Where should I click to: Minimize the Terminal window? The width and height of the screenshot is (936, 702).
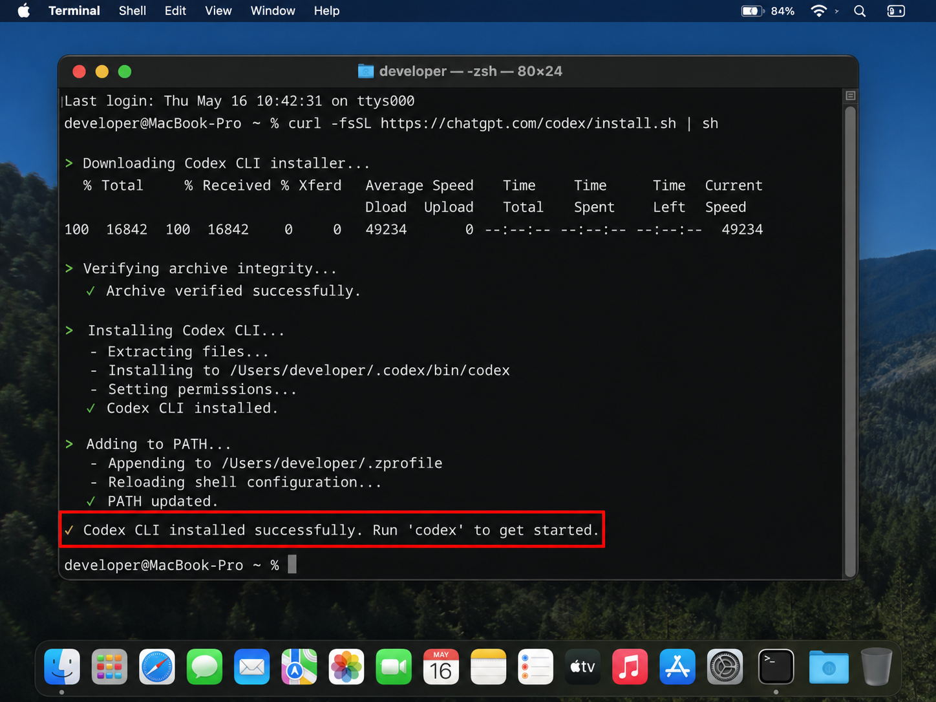click(102, 72)
